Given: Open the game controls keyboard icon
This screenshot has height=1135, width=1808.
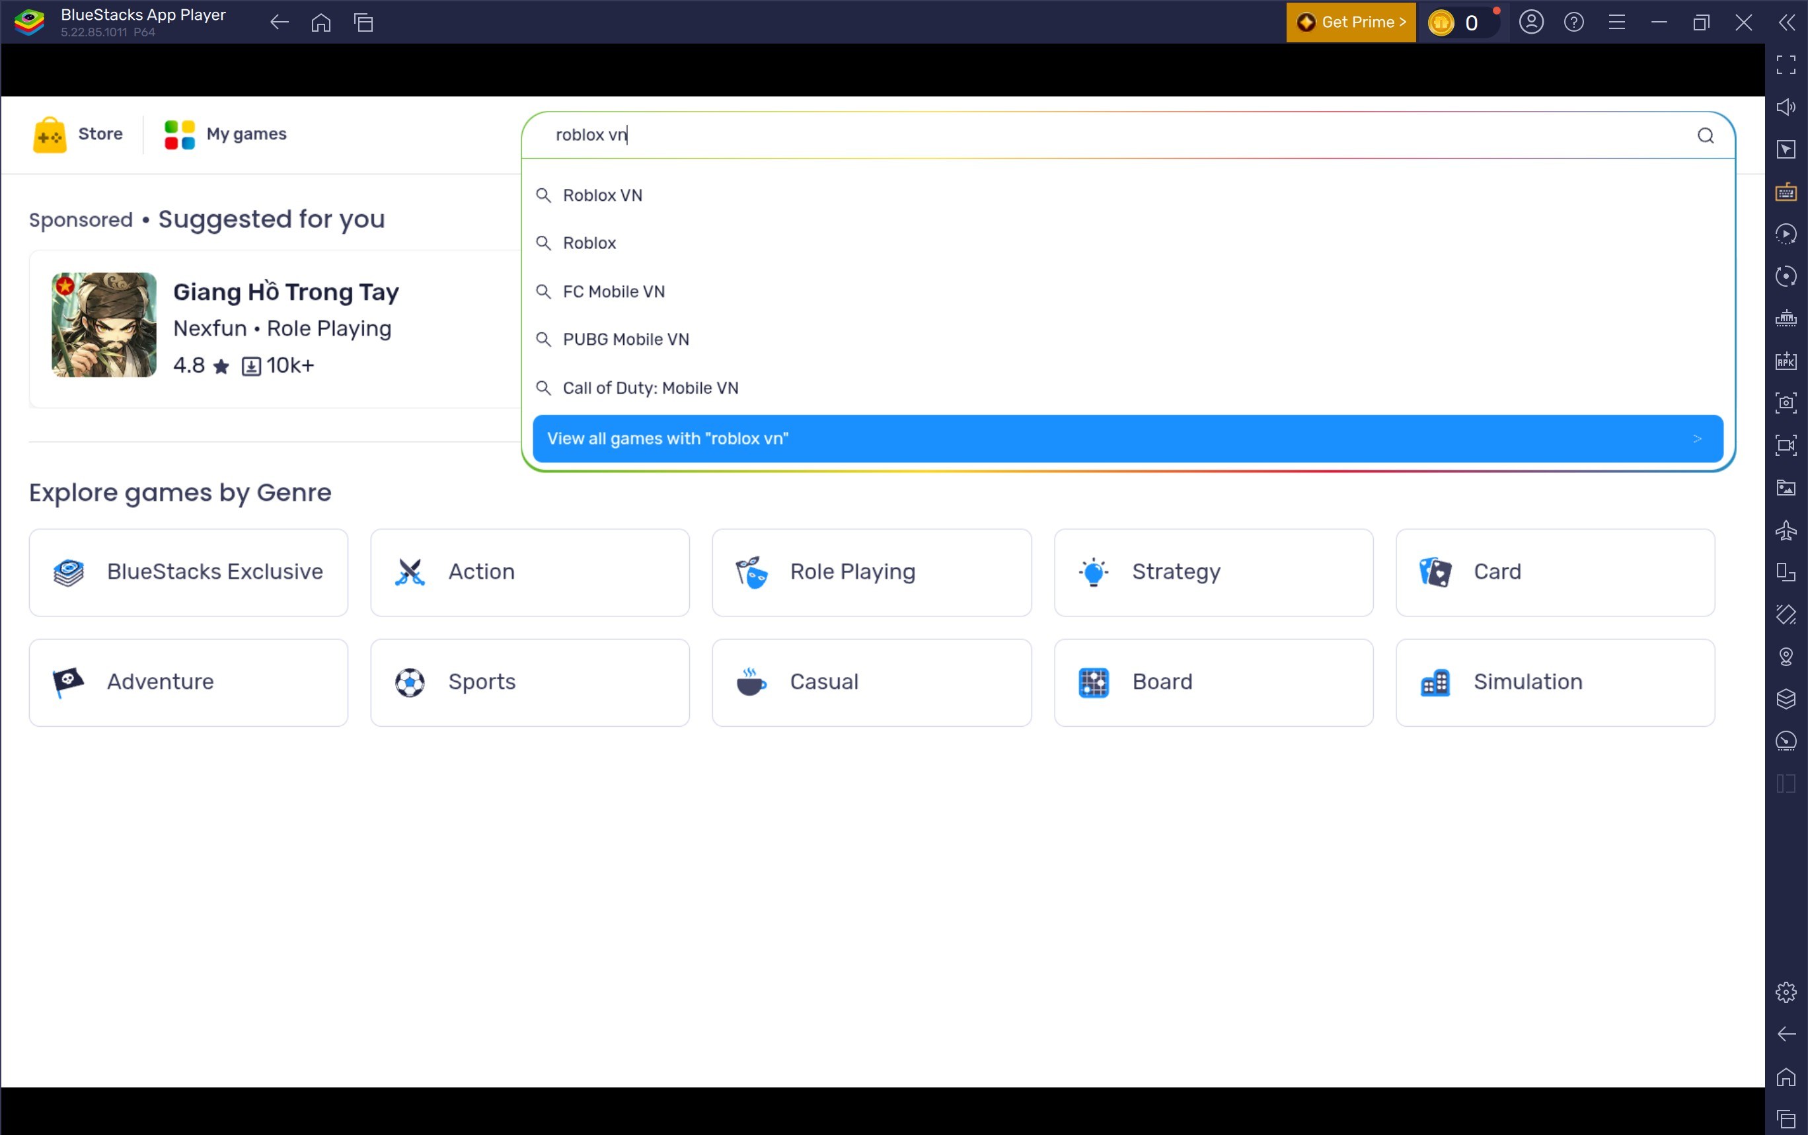Looking at the screenshot, I should [x=1786, y=192].
